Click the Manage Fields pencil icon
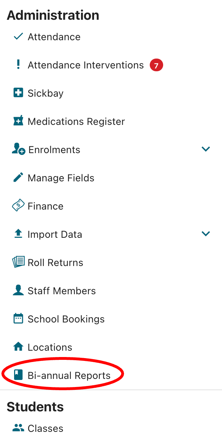Screen dimensions: 222x441 point(18,177)
